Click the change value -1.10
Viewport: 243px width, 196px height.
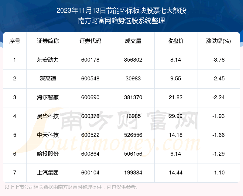[218, 173]
